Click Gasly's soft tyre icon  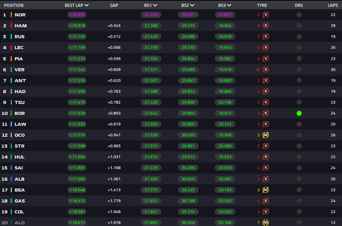point(266,201)
